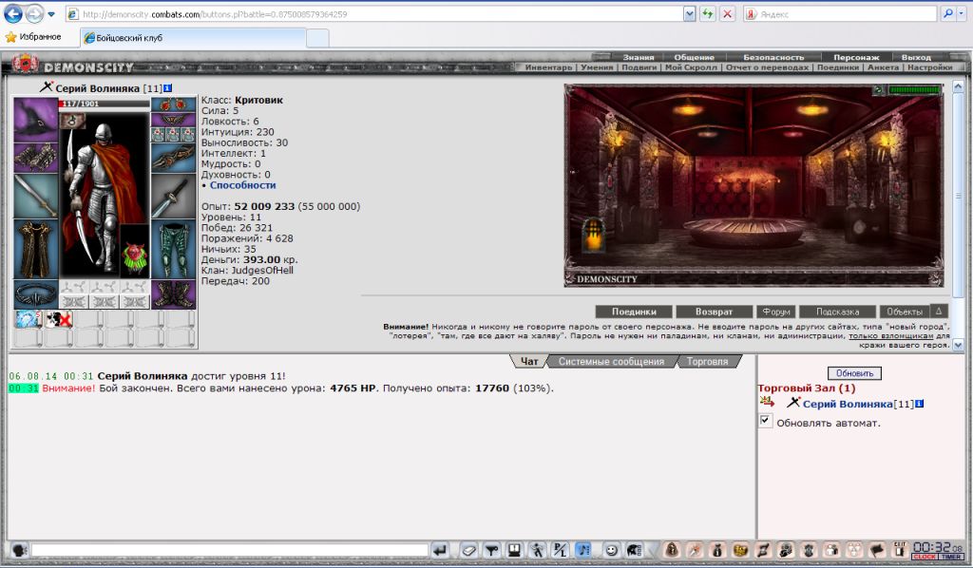973x568 pixels.
Task: Click the Подсказка button
Action: pos(838,312)
